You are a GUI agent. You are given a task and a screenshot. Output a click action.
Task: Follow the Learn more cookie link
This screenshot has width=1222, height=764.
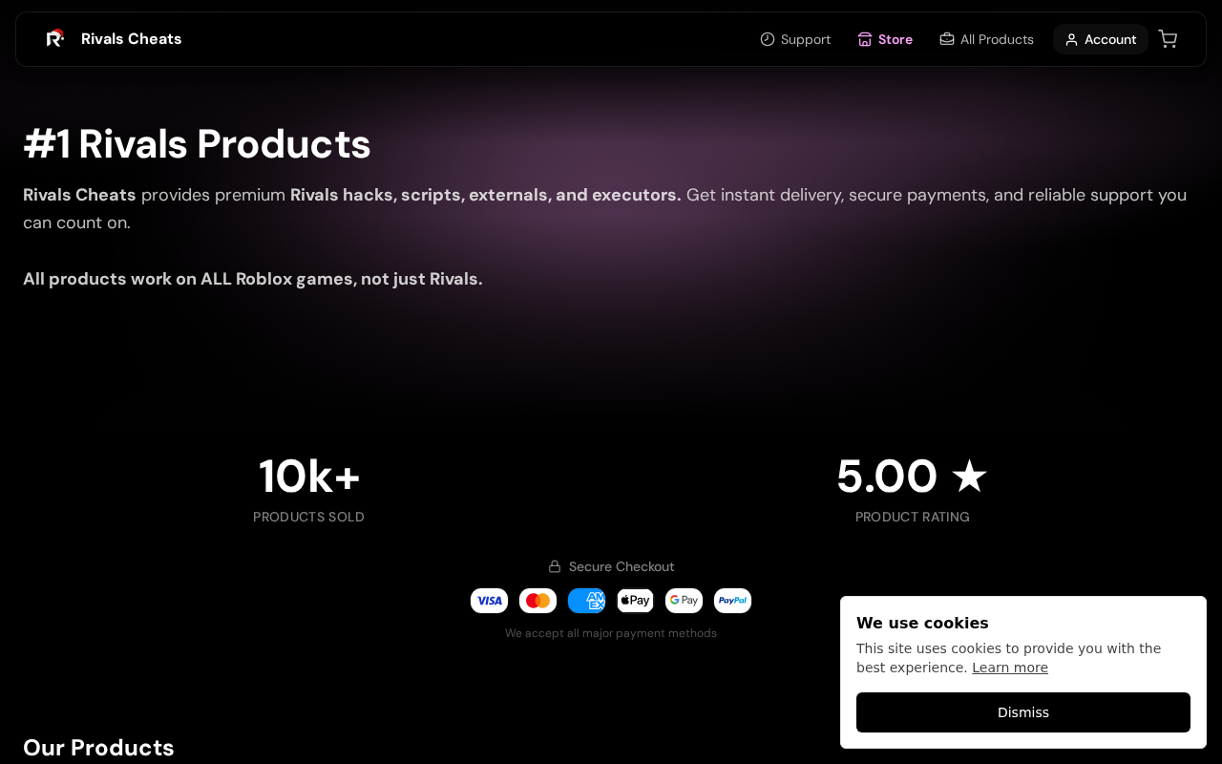coord(1010,668)
